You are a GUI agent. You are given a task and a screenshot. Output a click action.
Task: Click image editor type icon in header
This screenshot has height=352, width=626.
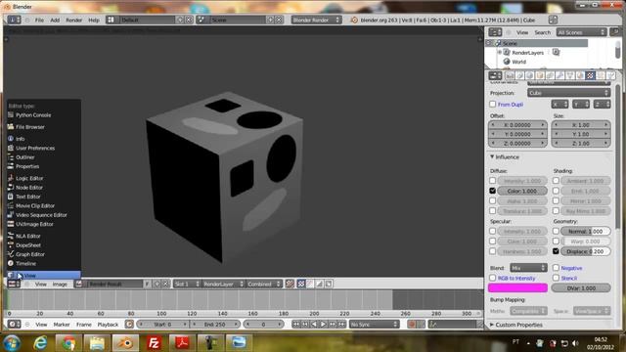pyautogui.click(x=14, y=284)
